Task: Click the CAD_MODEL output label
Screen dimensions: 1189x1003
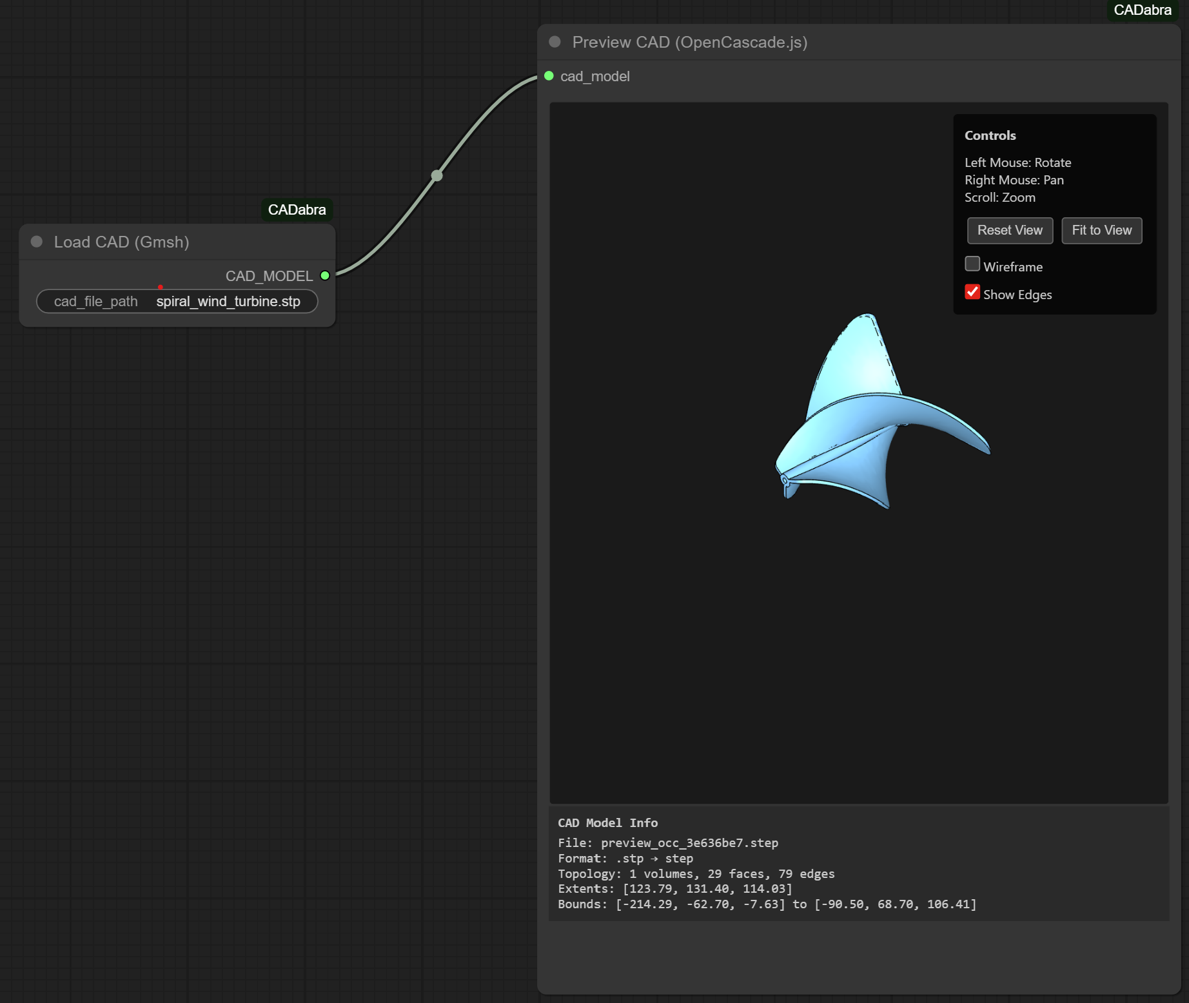Action: click(269, 276)
